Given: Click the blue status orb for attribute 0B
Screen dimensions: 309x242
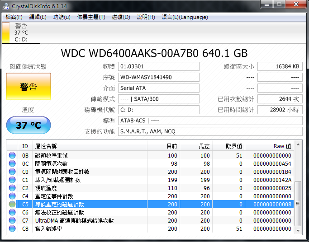Looking at the screenshot, I should coord(12,155).
